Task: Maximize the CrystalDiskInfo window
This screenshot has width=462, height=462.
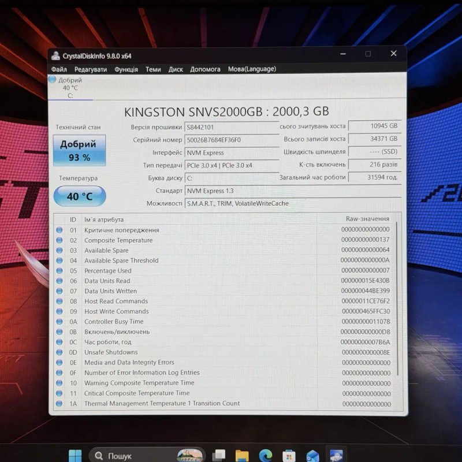Action: click(x=368, y=54)
